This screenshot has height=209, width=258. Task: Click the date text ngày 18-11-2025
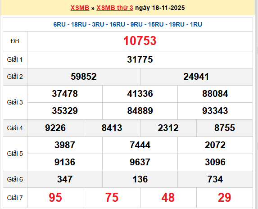tap(160, 8)
